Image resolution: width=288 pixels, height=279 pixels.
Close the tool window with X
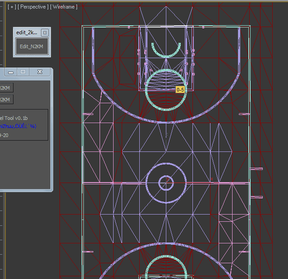point(40,72)
